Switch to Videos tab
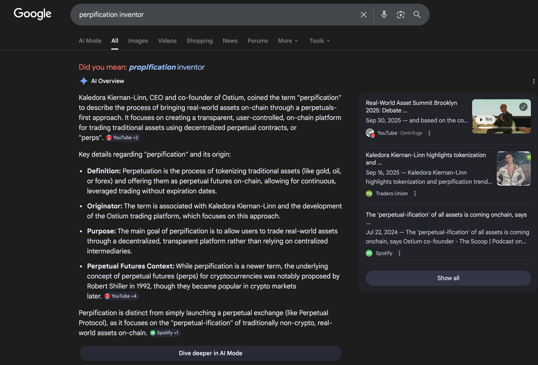The width and height of the screenshot is (538, 365). 167,41
